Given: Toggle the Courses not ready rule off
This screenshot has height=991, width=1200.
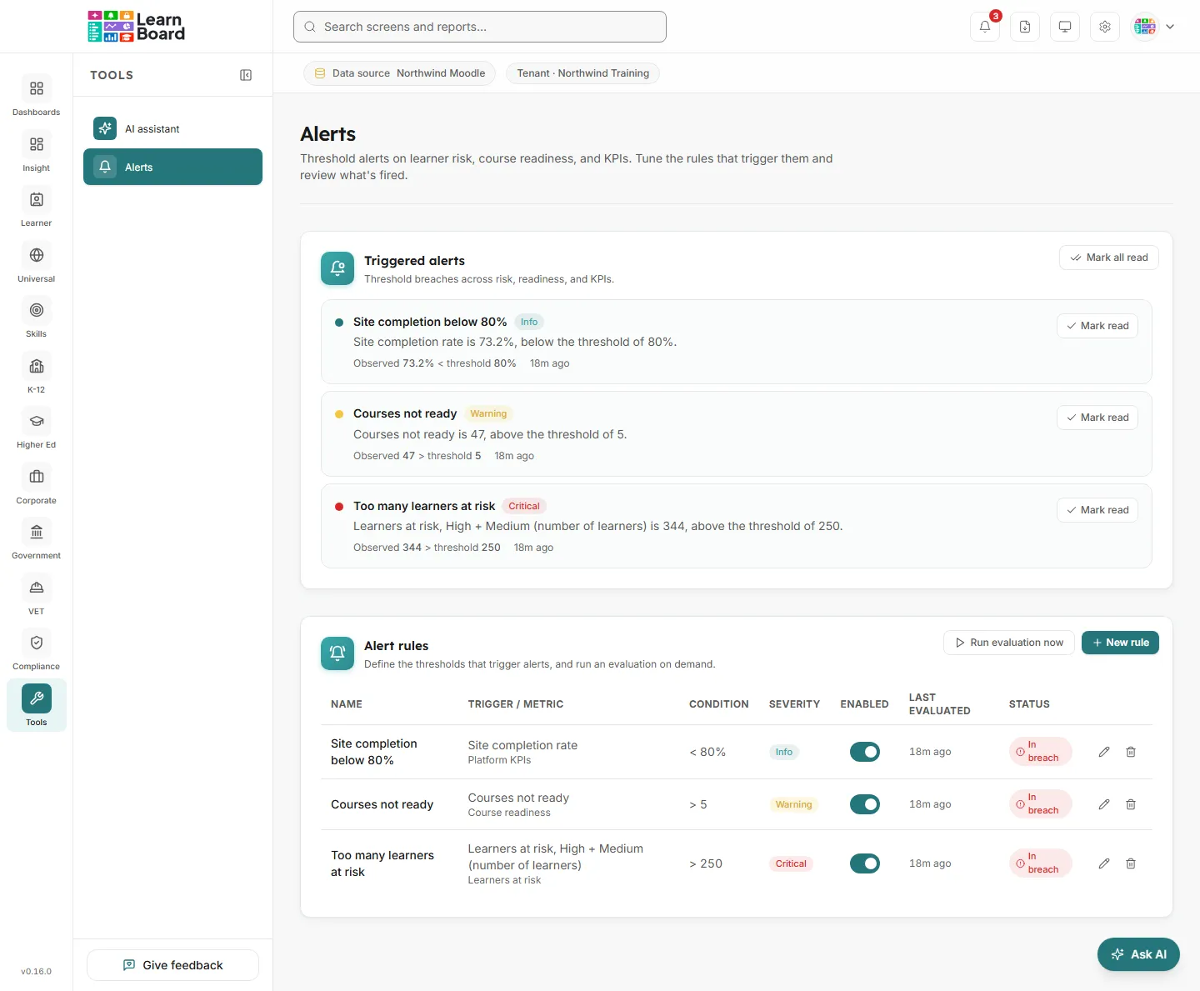Looking at the screenshot, I should (865, 804).
